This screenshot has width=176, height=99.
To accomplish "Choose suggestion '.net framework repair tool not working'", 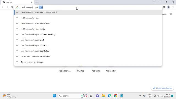I will [x=88, y=34].
